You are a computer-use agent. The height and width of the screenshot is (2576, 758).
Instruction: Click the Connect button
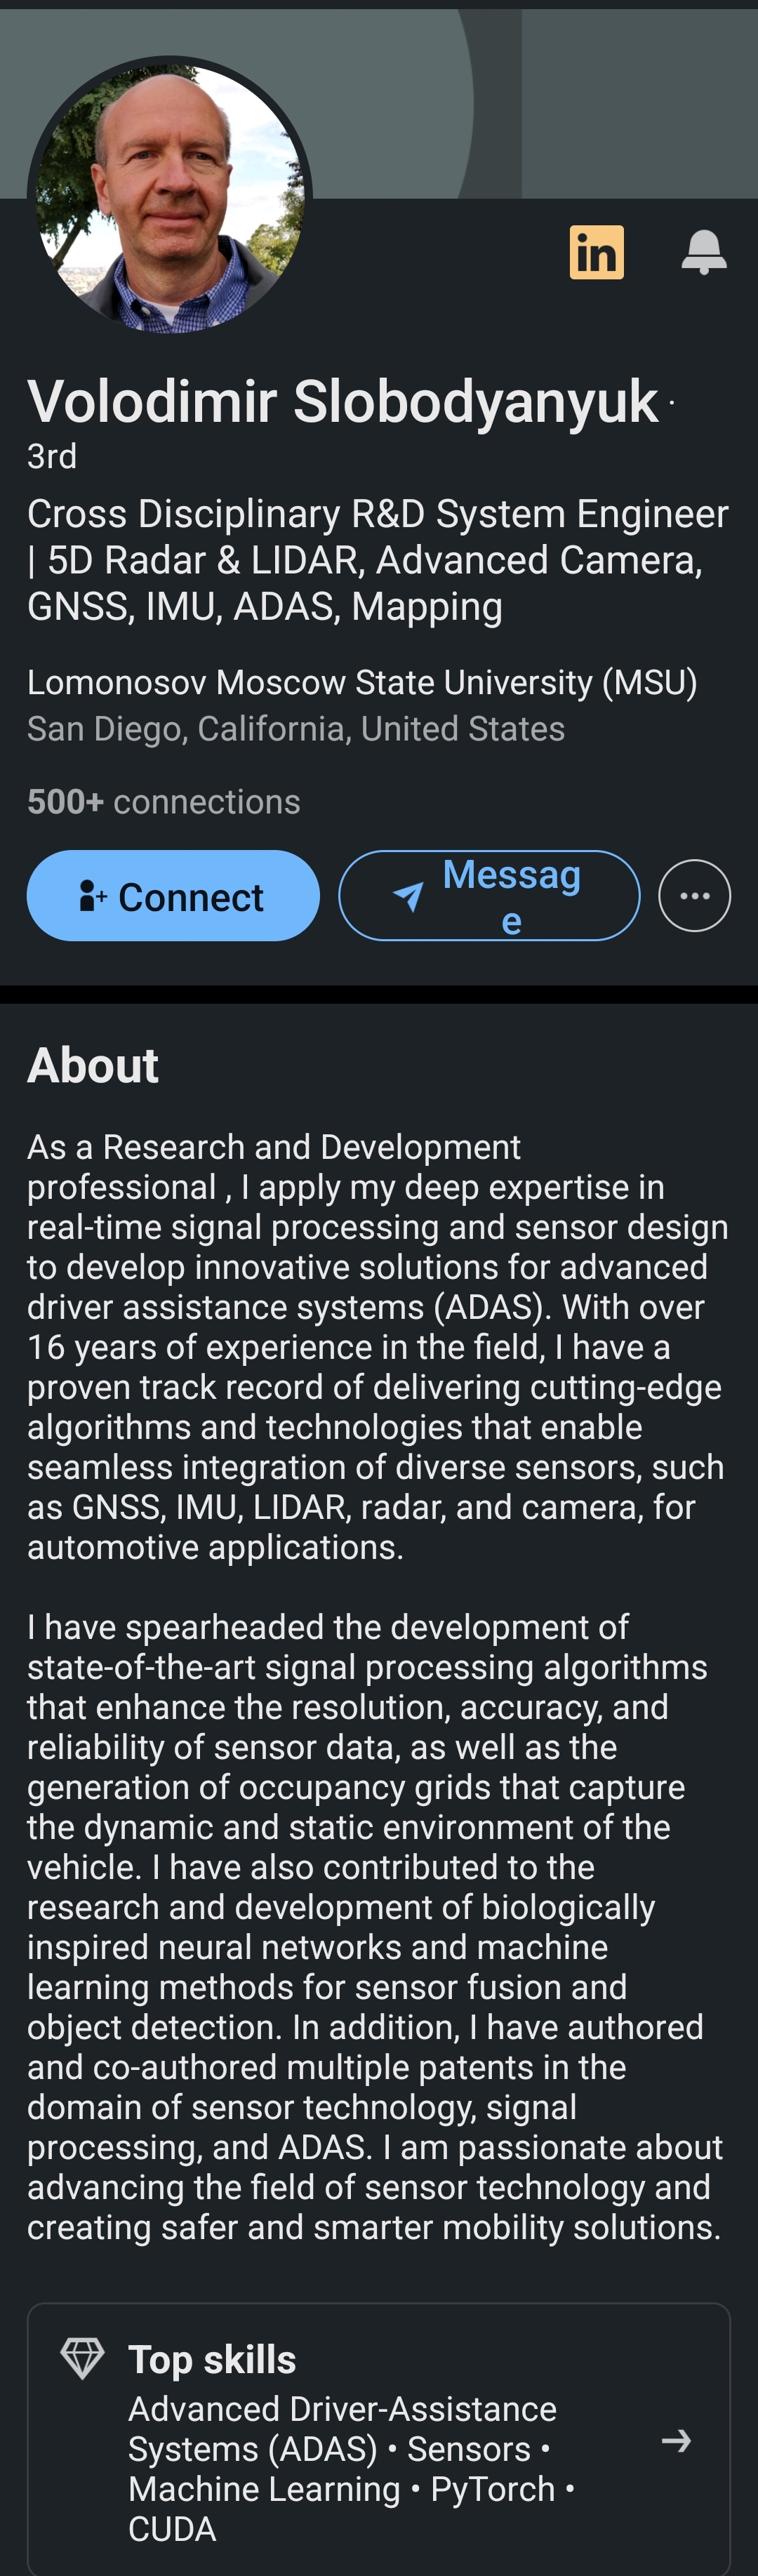coord(173,895)
